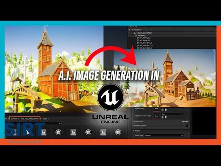This screenshot has width=221, height=166.
Task: Select the last sphere asset thumbnail in Content Browser
Action: click(x=118, y=132)
